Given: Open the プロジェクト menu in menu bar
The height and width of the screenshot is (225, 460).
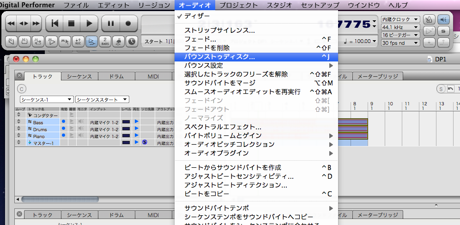Looking at the screenshot, I should [x=238, y=5].
